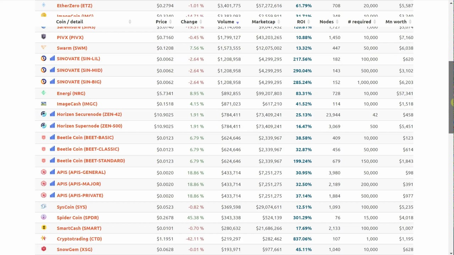The width and height of the screenshot is (454, 255).
Task: Open the APIS (APIS-PRIVATE) coin link
Action: pos(80,195)
